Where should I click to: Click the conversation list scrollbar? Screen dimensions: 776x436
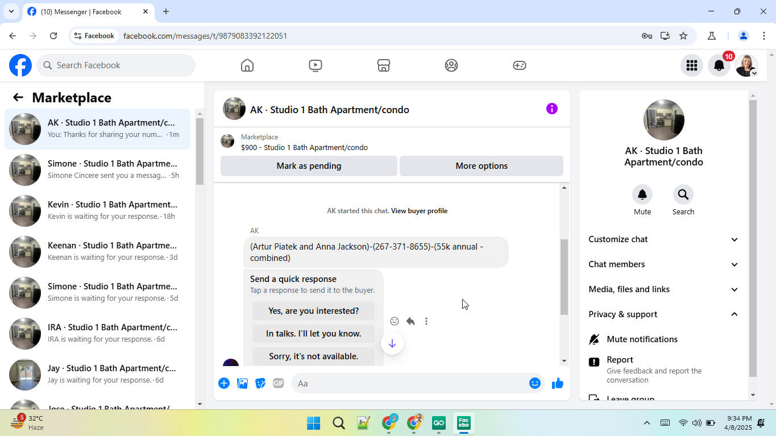(x=200, y=151)
